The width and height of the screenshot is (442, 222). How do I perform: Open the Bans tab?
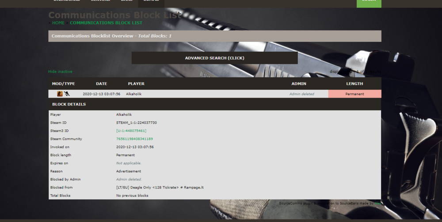[126, 1]
